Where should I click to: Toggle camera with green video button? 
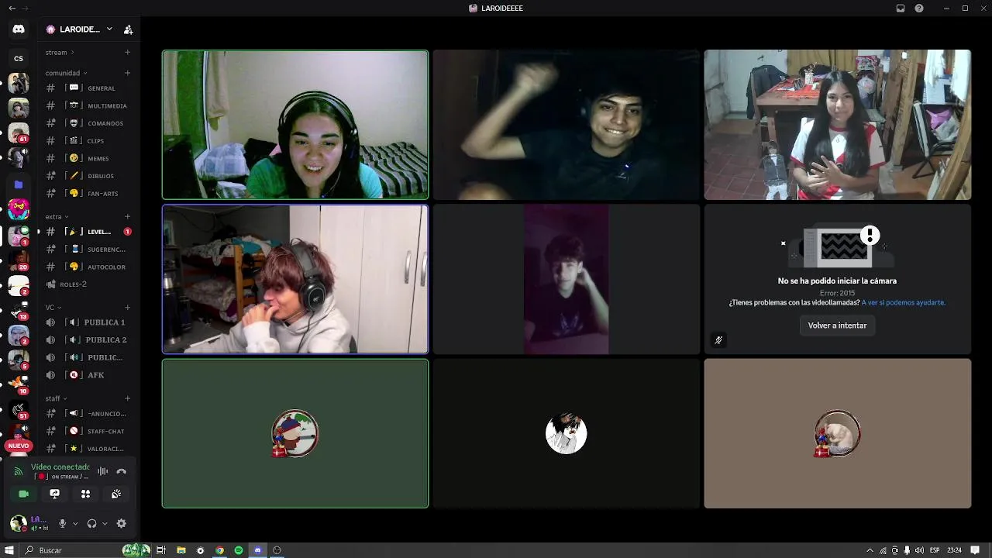point(23,494)
